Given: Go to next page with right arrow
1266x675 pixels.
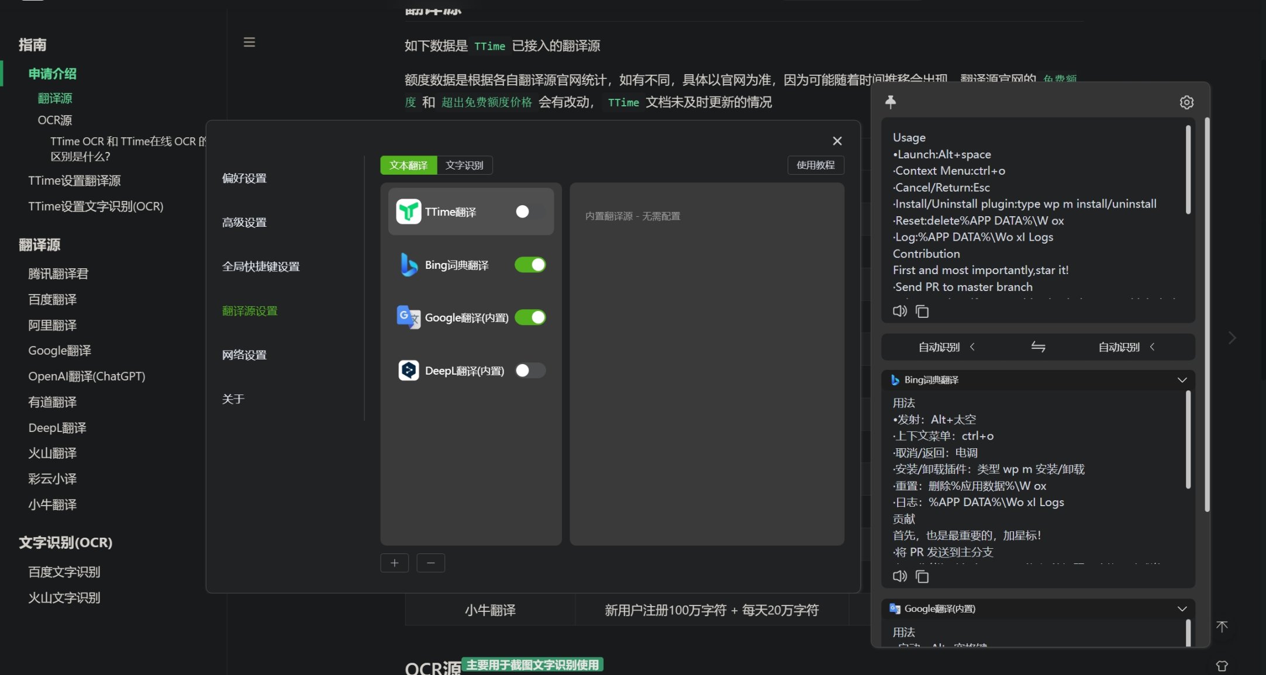Looking at the screenshot, I should pyautogui.click(x=1232, y=338).
